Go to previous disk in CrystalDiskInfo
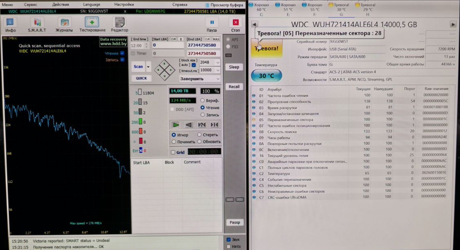The width and height of the screenshot is (460, 250). [254, 24]
